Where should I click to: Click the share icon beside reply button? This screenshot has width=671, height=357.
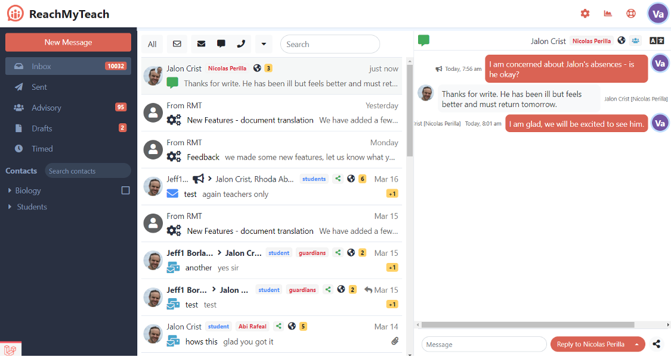(656, 344)
